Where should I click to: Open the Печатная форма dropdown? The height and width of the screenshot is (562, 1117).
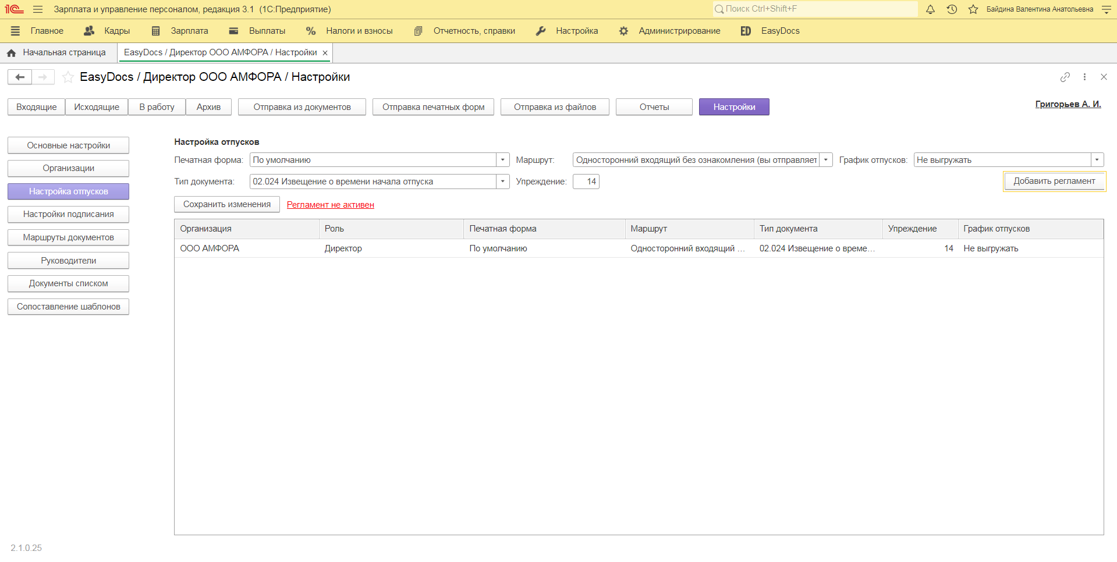(x=502, y=159)
